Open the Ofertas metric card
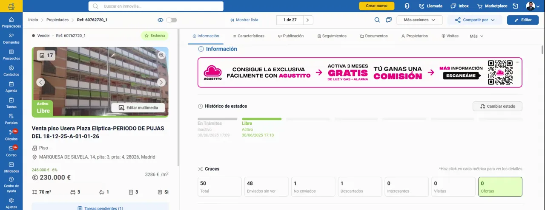The image size is (545, 210). click(x=500, y=187)
